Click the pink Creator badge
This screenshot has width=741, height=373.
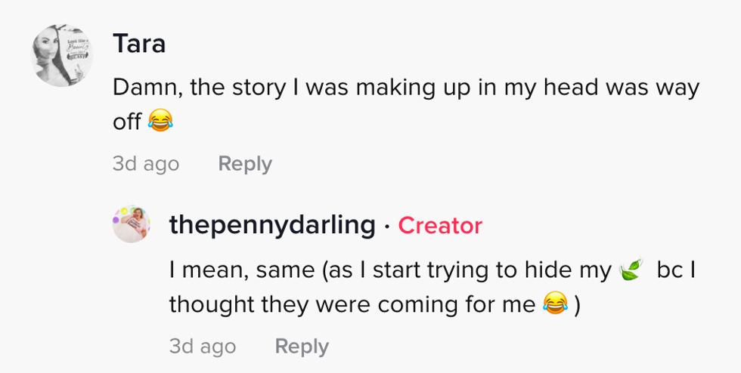[440, 225]
